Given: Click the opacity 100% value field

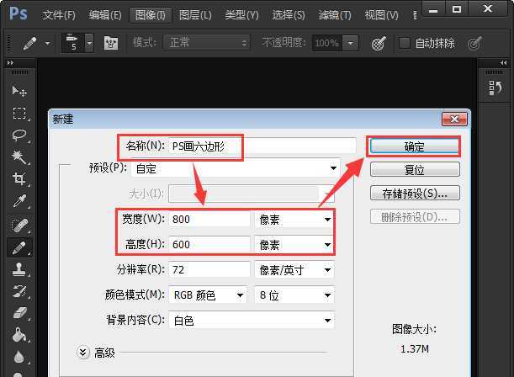Looking at the screenshot, I should (326, 43).
